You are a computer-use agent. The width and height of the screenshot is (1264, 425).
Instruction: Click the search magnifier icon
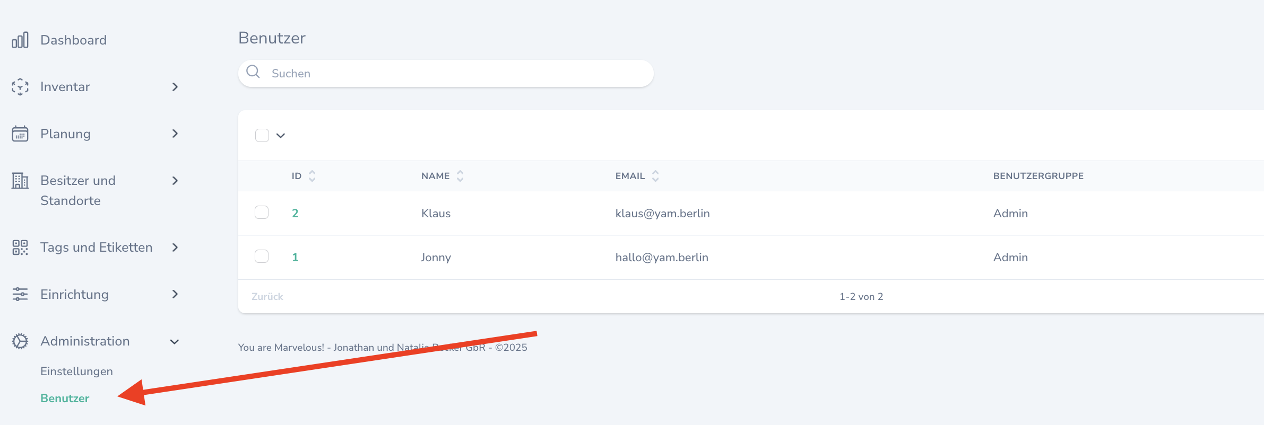click(x=253, y=72)
